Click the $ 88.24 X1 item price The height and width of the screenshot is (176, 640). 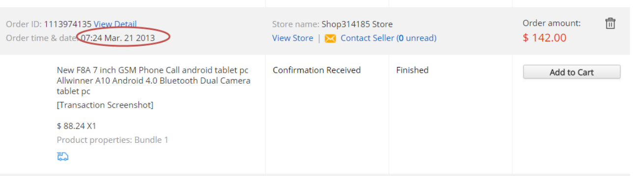[77, 126]
